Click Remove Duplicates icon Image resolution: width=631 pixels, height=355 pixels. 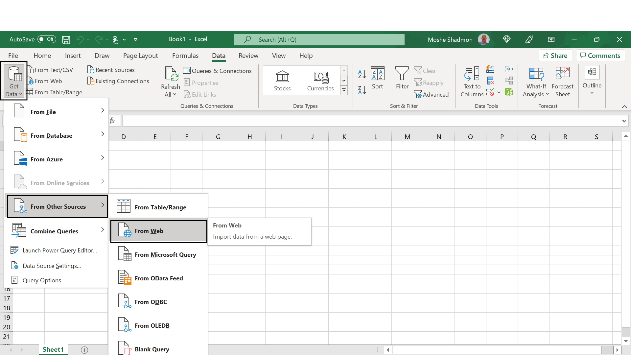click(x=490, y=81)
